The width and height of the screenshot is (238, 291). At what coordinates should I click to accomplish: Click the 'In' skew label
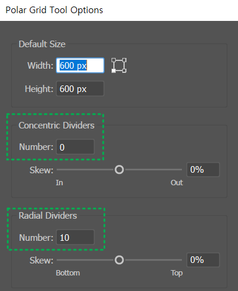click(59, 182)
